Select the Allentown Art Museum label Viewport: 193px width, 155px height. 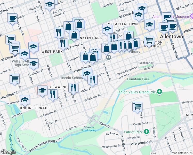(171, 17)
